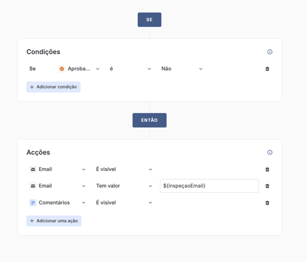Click the info icon in Condições panel
307x262 pixels.
[x=270, y=52]
